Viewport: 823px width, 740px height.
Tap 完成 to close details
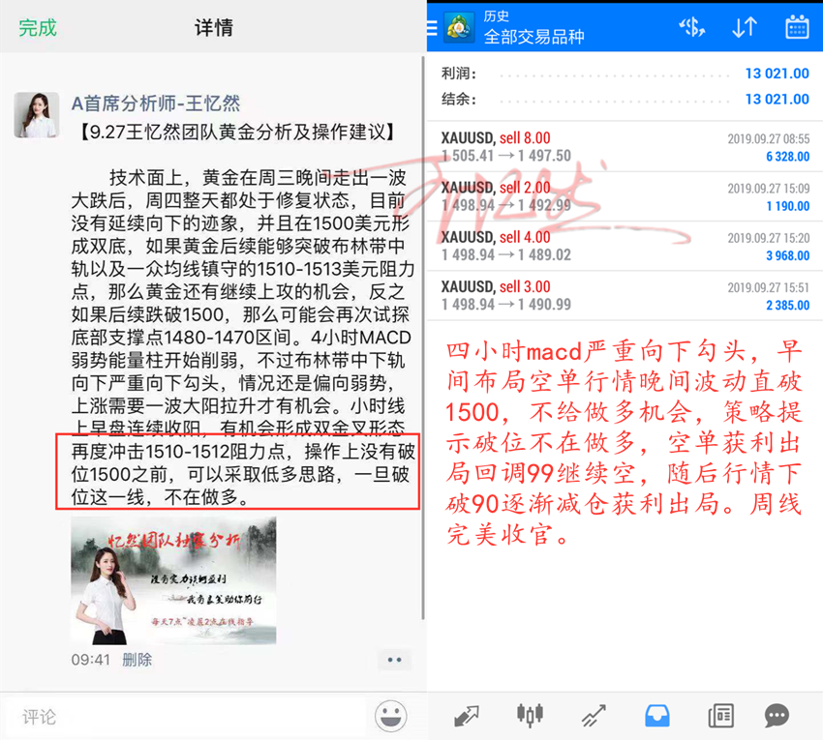[x=38, y=27]
